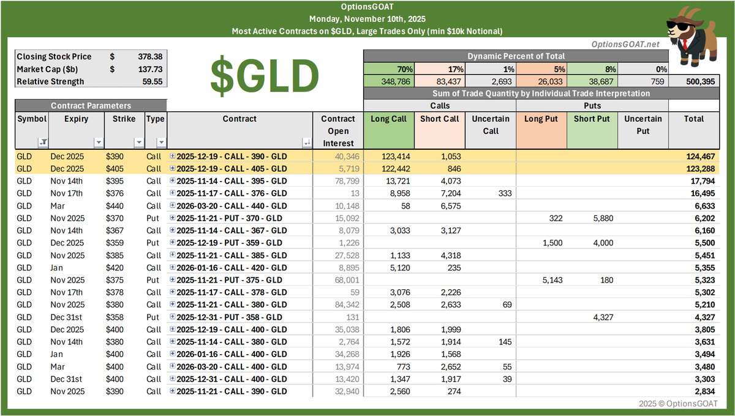
Task: Click the 38,687 short put sum cell
Action: (592, 81)
